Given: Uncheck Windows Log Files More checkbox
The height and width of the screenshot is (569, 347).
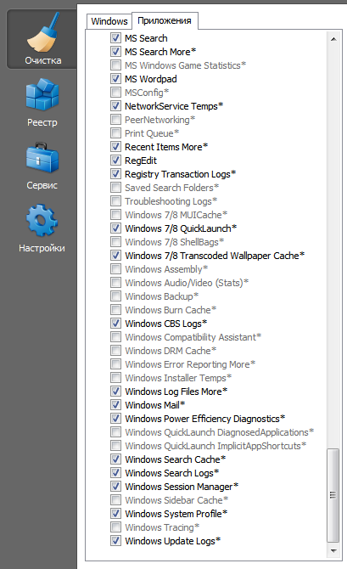Looking at the screenshot, I should (115, 392).
